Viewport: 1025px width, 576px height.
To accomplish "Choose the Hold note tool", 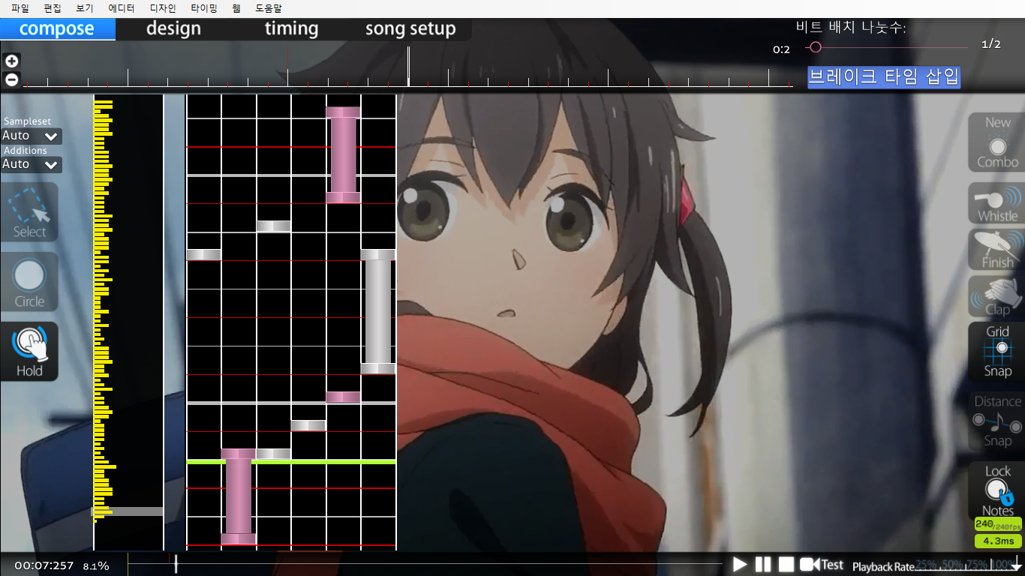I will pyautogui.click(x=29, y=352).
